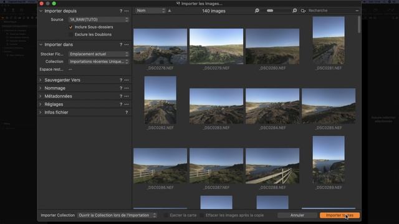
Task: Collapse the Importer depuis section
Action: [x=41, y=11]
